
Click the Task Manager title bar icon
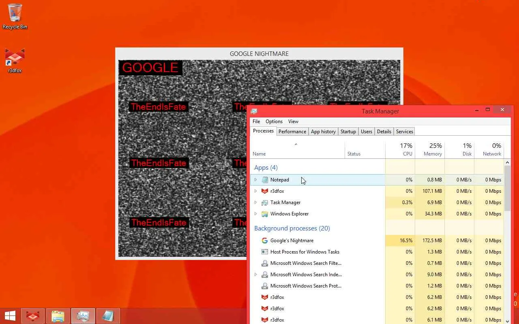coord(254,111)
